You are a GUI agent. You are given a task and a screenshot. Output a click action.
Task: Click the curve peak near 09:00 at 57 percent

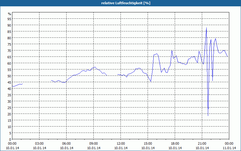tap(95, 67)
